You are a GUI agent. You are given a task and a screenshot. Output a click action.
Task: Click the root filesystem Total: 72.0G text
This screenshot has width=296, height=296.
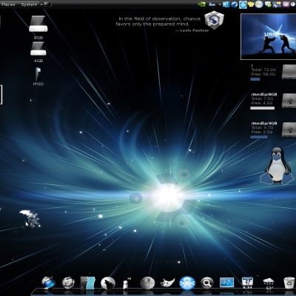click(263, 70)
